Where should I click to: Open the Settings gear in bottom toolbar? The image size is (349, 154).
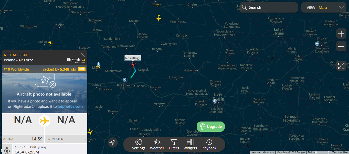click(139, 145)
